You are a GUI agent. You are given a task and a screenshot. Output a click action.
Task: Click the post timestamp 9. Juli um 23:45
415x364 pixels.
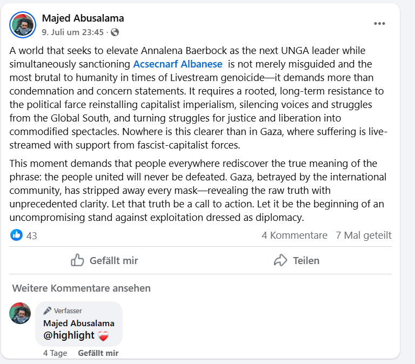[72, 32]
